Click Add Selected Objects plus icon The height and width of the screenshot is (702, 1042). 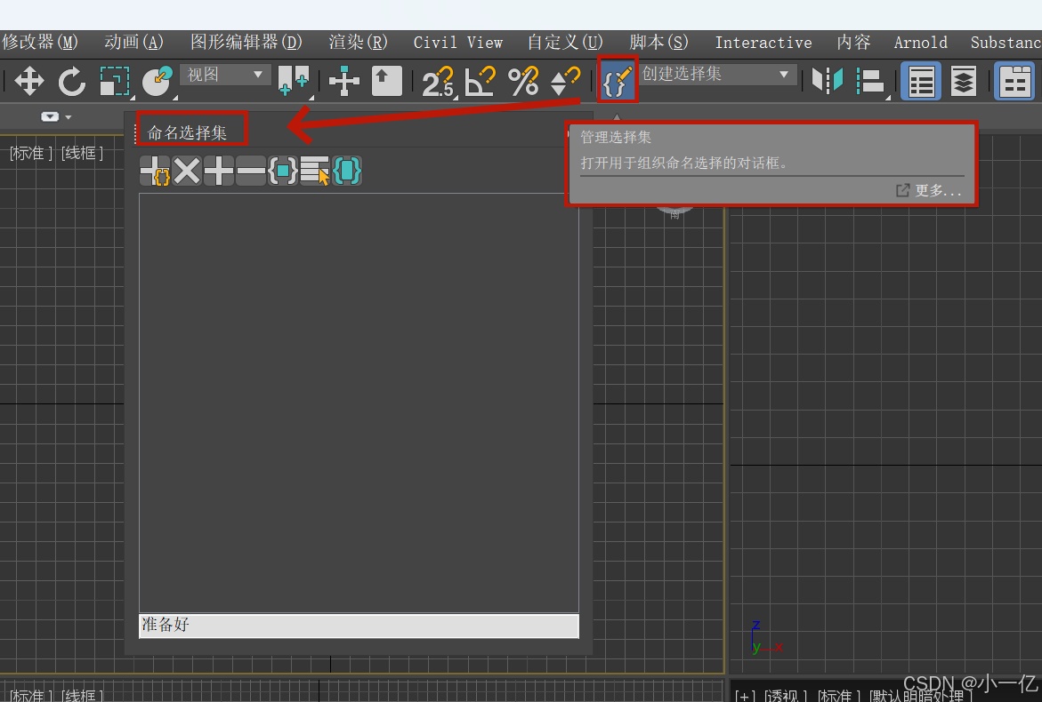coord(219,171)
